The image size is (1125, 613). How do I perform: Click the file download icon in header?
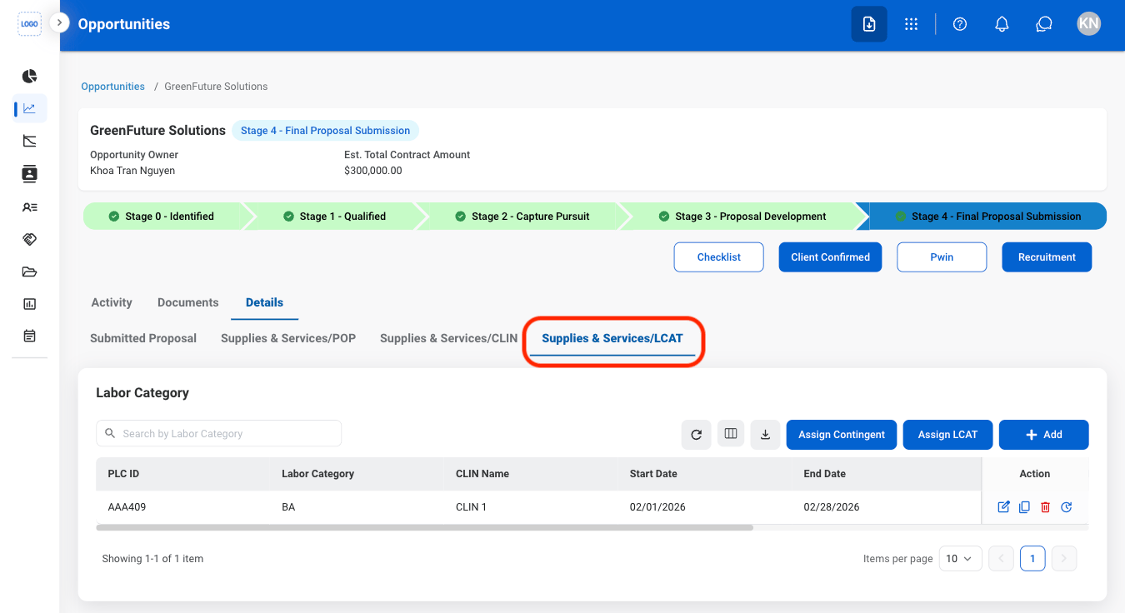pos(869,24)
